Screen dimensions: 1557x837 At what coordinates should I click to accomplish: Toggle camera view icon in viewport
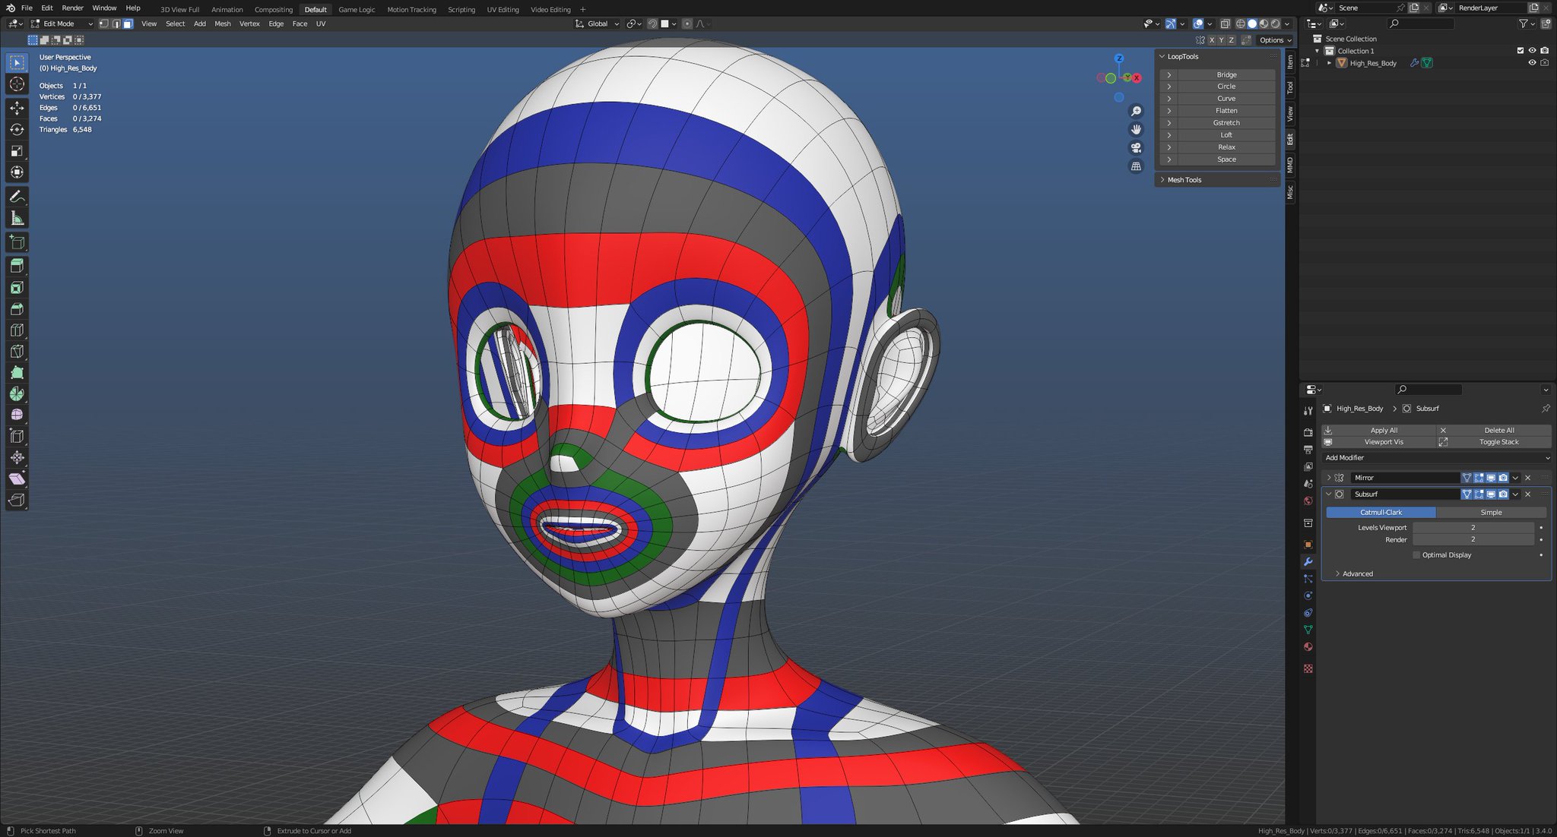point(1136,147)
